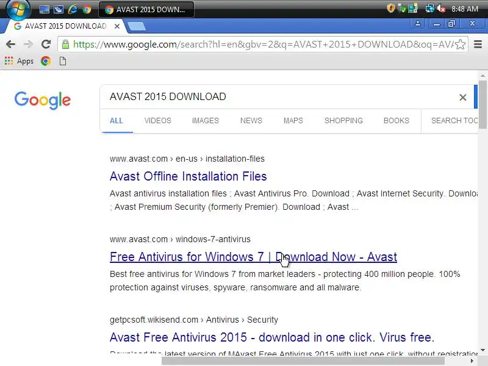Open the Switch Windows taskbar icon
This screenshot has height=366, width=488.
[x=58, y=9]
